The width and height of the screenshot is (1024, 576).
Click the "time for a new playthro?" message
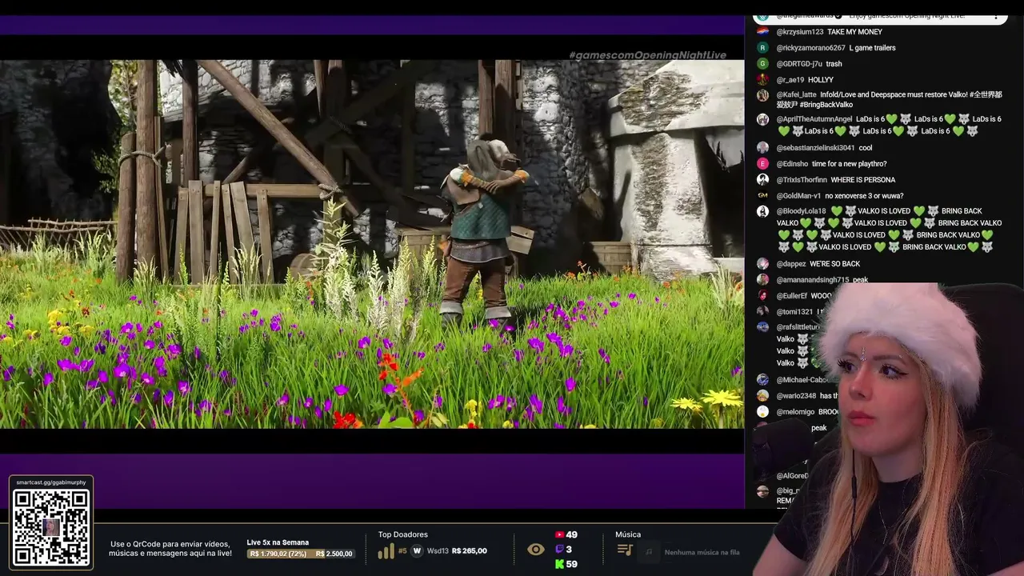849,164
